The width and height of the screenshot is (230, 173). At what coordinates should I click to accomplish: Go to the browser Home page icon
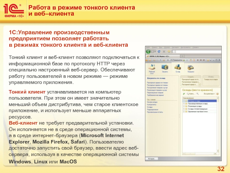click(169, 52)
